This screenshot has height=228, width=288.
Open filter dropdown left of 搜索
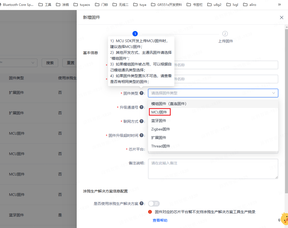click(18, 63)
